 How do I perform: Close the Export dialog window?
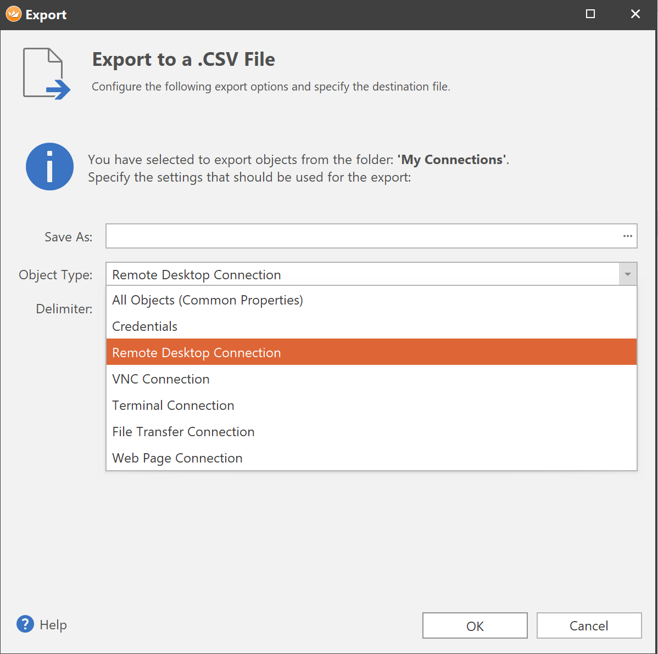tap(635, 14)
